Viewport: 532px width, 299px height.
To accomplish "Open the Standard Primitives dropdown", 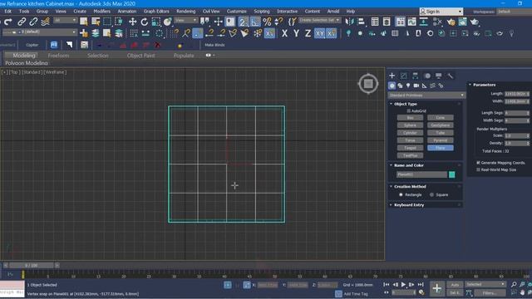I will (426, 96).
